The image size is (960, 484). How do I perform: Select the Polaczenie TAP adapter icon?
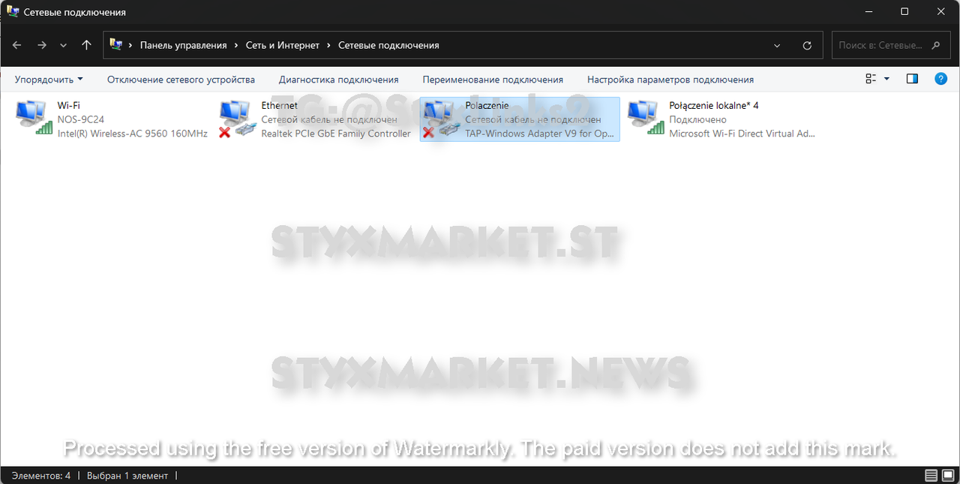click(442, 119)
